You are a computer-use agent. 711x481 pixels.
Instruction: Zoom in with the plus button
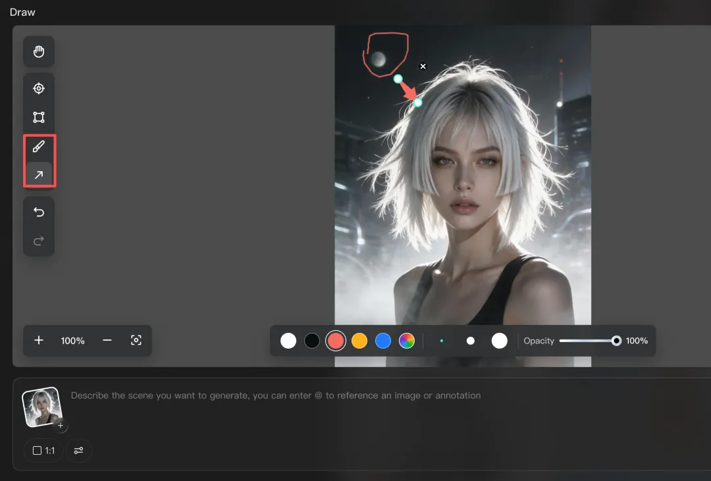pyautogui.click(x=39, y=340)
